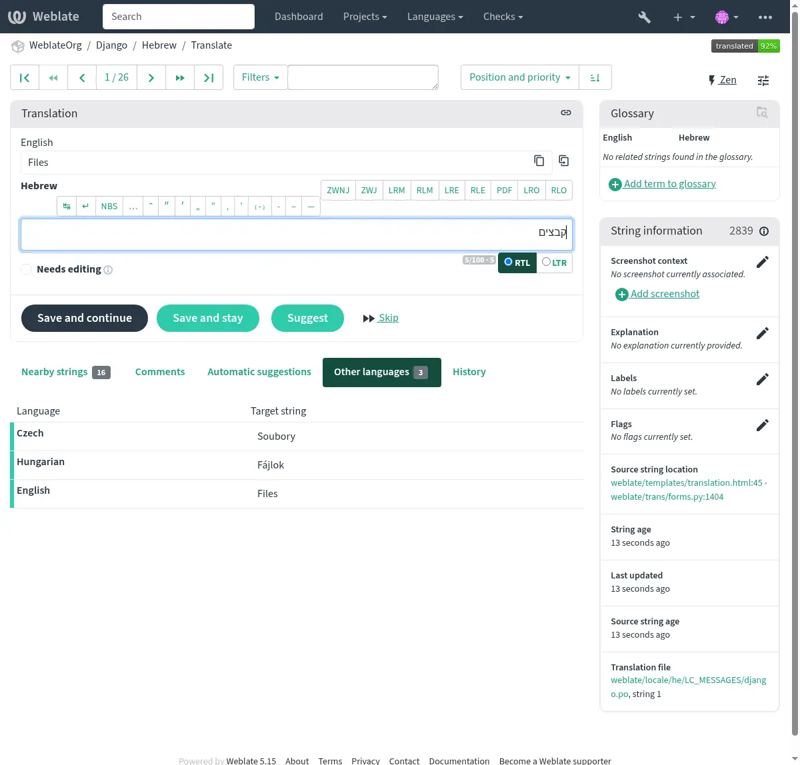Select Other languages tab
This screenshot has height=765, width=800.
382,372
